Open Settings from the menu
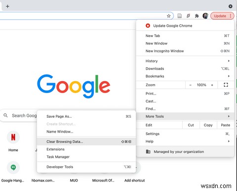 [185, 134]
